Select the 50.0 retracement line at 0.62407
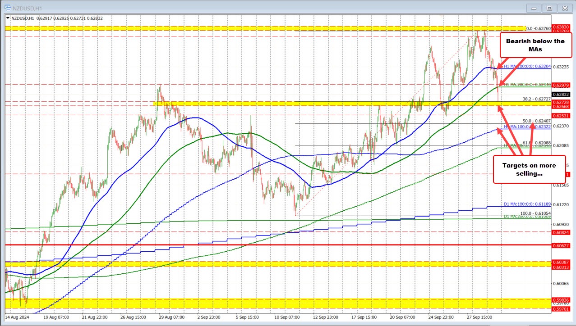 pos(537,122)
